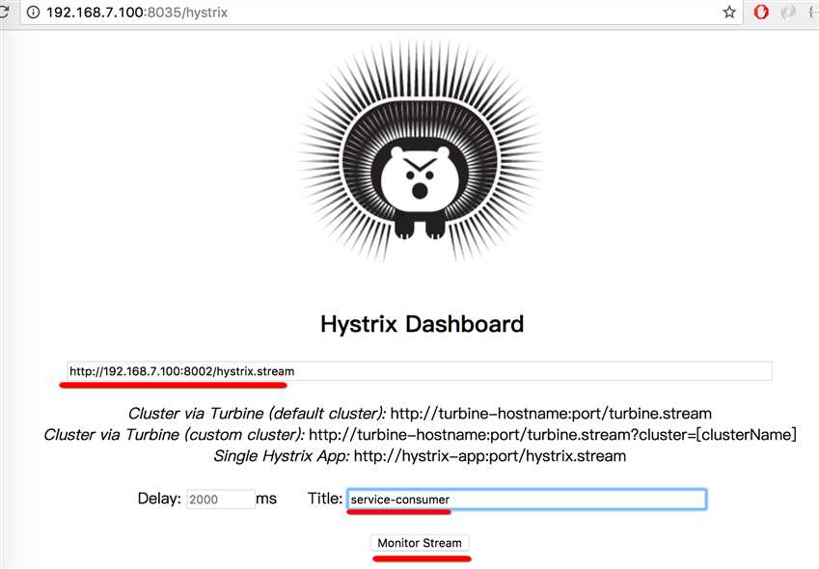View site info via address bar icon
Screen dimensions: 819x569
click(x=33, y=12)
